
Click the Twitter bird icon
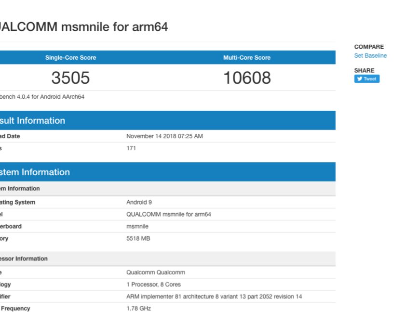(360, 79)
